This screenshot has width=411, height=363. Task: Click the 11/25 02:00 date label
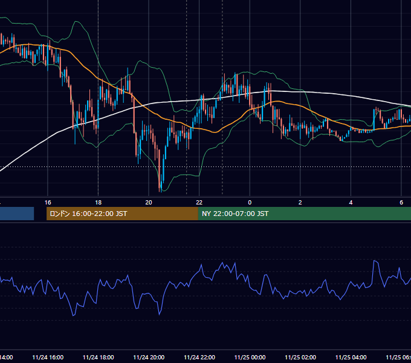[x=300, y=357]
